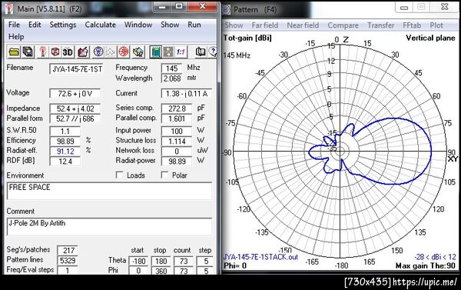Image resolution: width=461 pixels, height=290 pixels.
Task: Show geometry with the red cube icon
Action: (x=55, y=52)
